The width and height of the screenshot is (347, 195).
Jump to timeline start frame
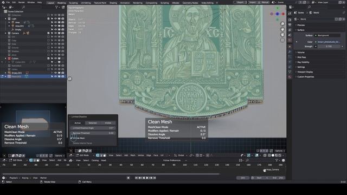(136, 178)
